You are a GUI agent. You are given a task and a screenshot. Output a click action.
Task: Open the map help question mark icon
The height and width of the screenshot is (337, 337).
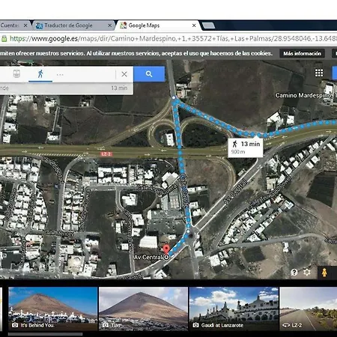294,272
